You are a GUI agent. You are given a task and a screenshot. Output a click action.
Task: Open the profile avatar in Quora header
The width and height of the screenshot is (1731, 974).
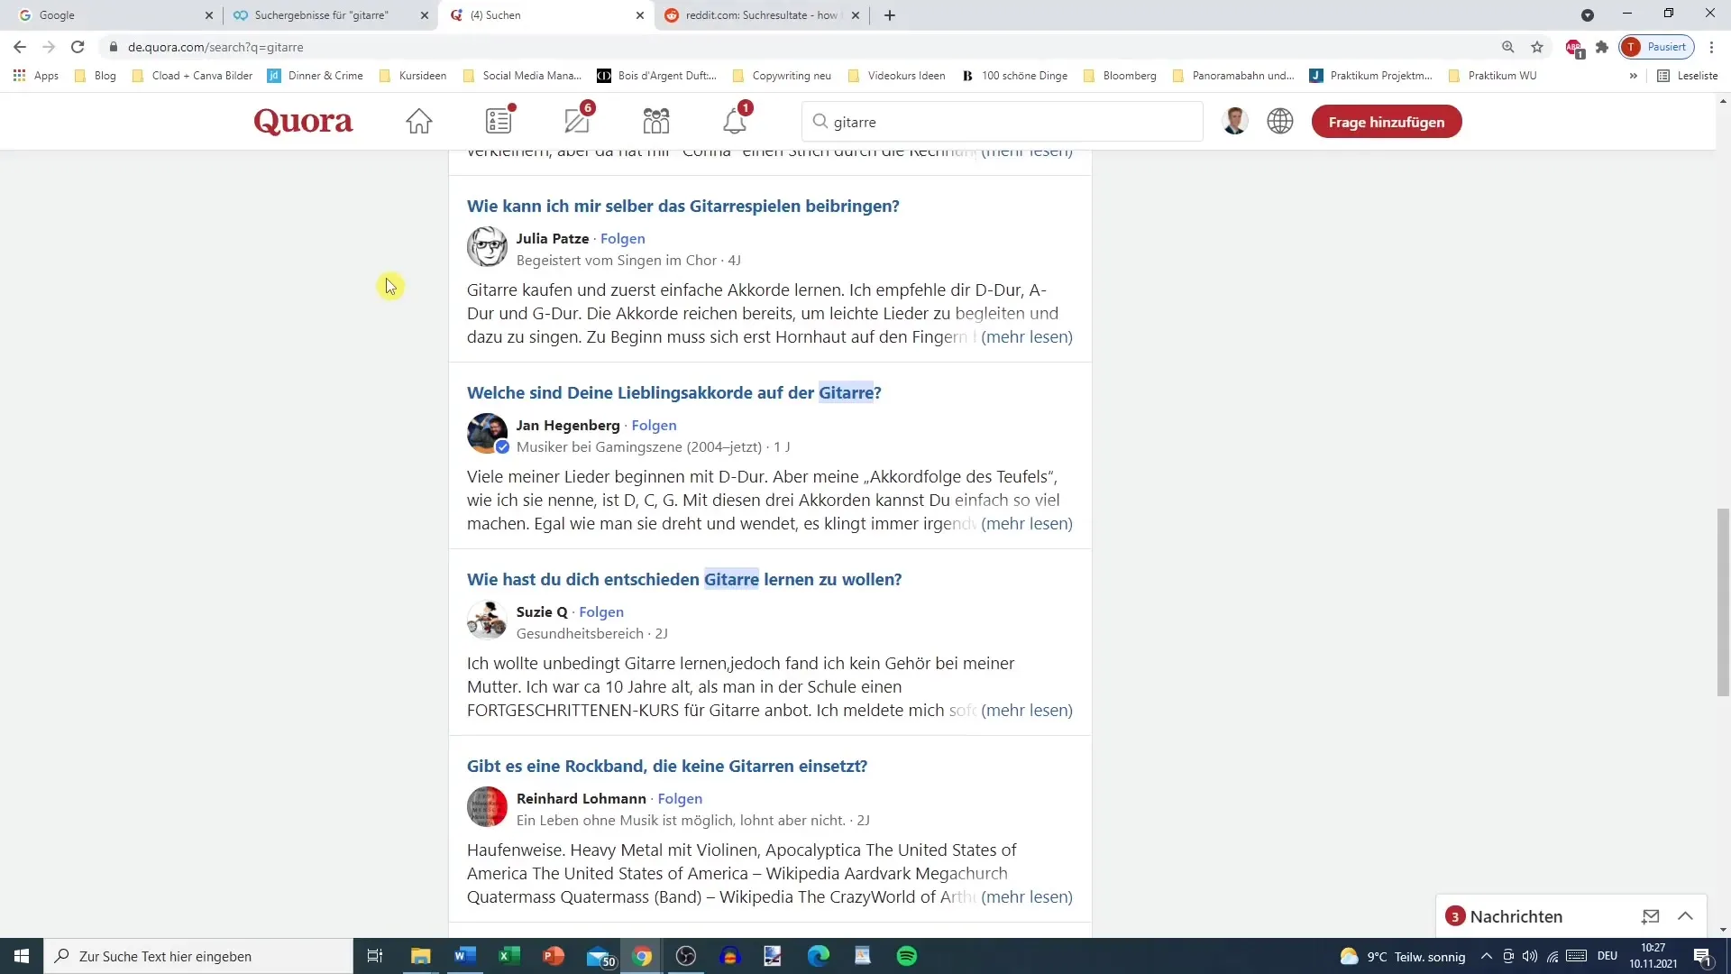tap(1235, 121)
